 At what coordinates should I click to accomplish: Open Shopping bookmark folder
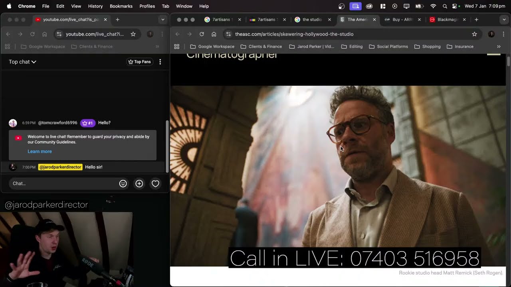(x=427, y=47)
